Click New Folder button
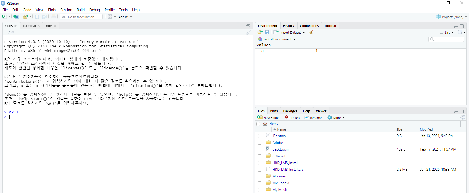 pyautogui.click(x=269, y=118)
